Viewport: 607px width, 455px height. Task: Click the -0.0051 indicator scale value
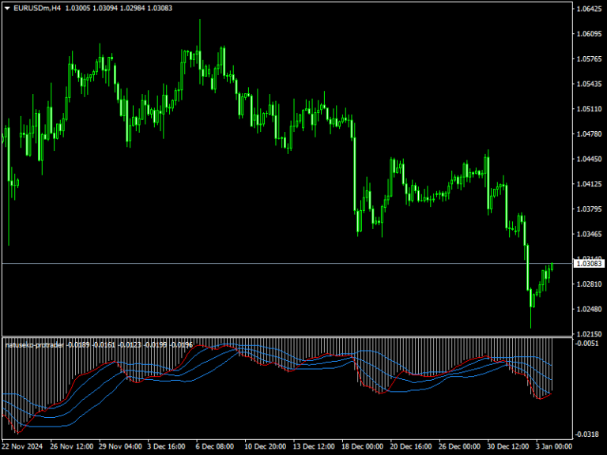(x=587, y=344)
